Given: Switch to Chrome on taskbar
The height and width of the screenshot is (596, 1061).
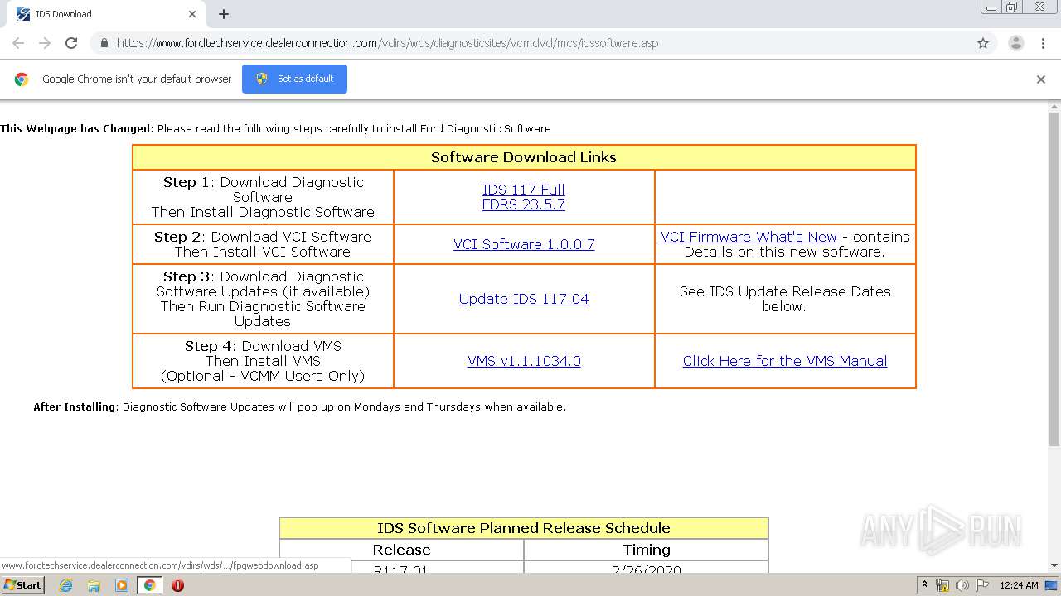Looking at the screenshot, I should coord(150,585).
